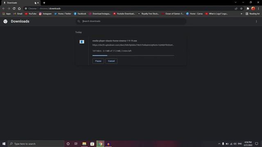The height and width of the screenshot is (147, 262).
Task: Open the home page icon
Action: (x=19, y=9)
